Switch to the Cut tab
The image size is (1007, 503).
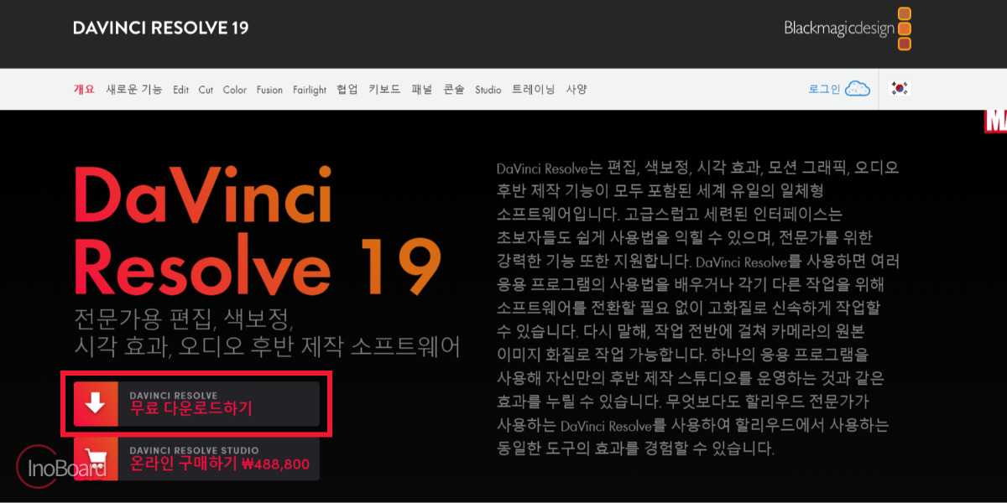click(206, 90)
